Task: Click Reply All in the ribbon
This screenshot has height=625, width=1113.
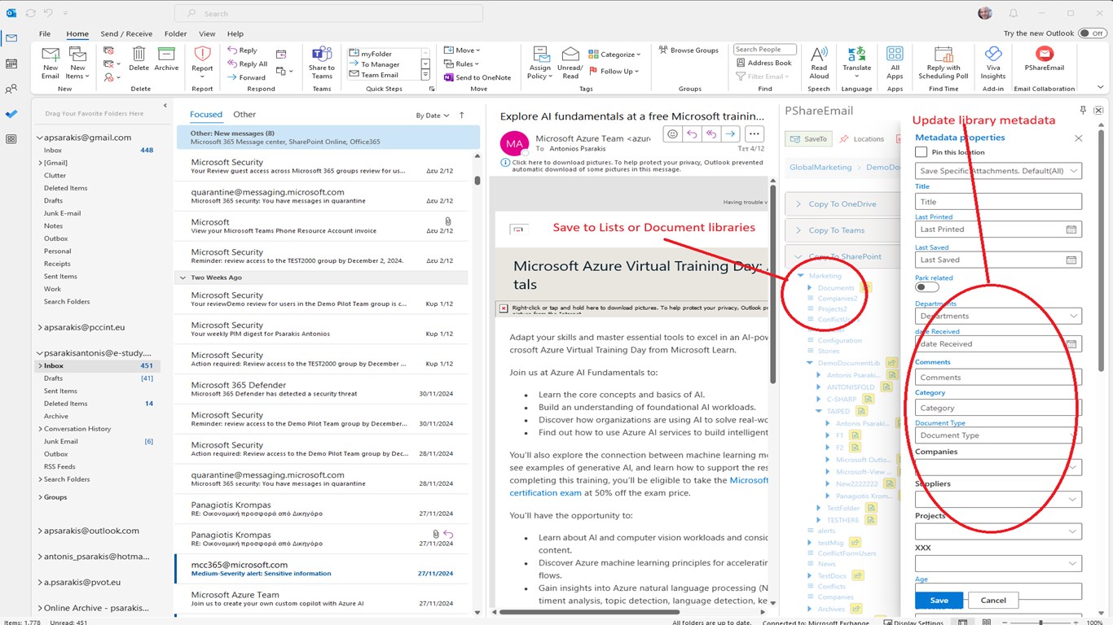Action: (247, 63)
